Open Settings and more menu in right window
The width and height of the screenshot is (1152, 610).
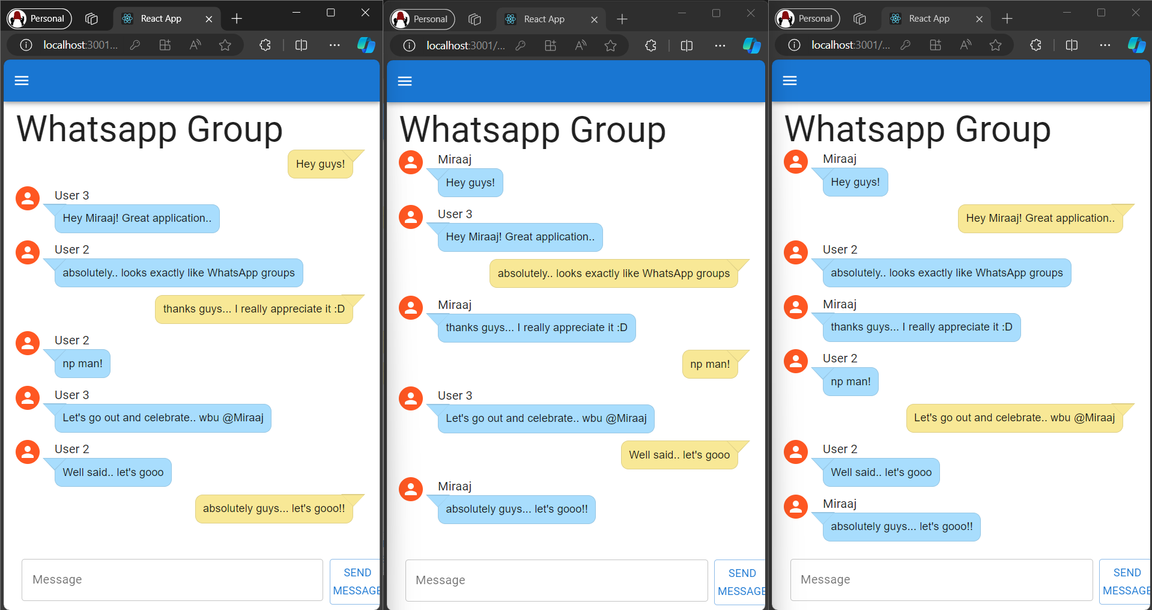(x=1105, y=45)
